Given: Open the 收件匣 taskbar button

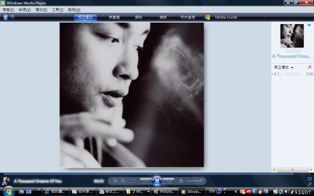Looking at the screenshot, I should (x=83, y=192).
